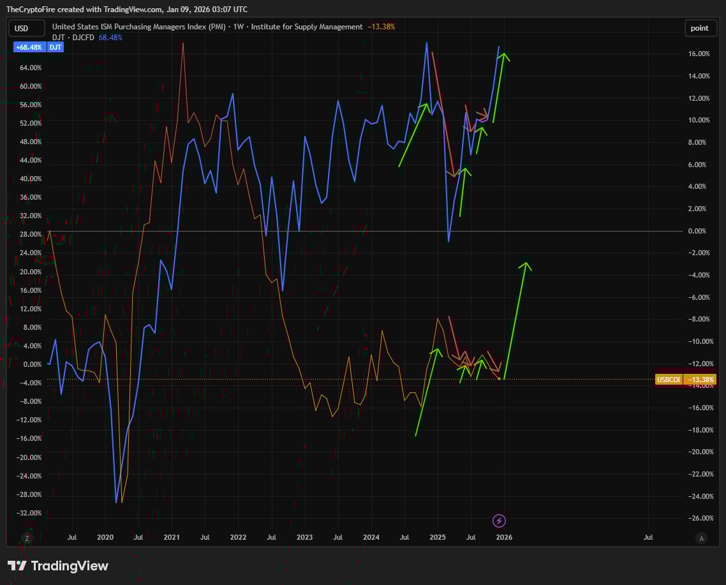Image resolution: width=726 pixels, height=585 pixels.
Task: Click the −32.00% label on the left price scale
Action: coord(29,513)
